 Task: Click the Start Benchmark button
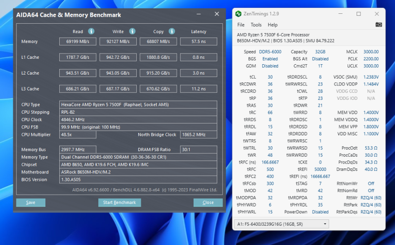click(119, 203)
